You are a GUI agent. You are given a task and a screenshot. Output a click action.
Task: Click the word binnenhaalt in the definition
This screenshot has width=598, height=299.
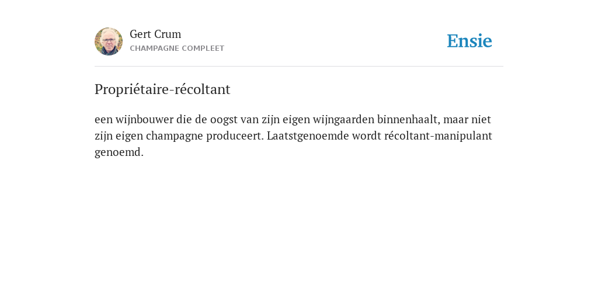(408, 119)
